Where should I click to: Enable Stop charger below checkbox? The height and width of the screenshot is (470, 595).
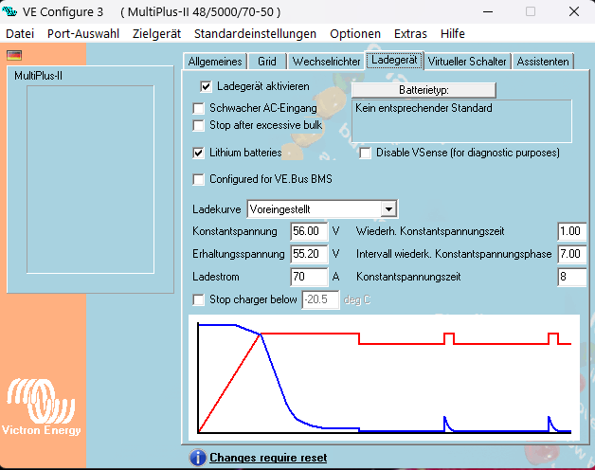pos(198,300)
